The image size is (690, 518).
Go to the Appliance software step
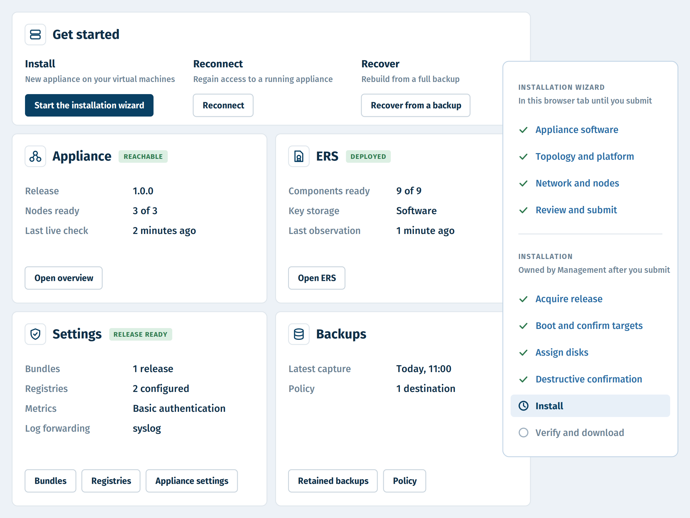[x=577, y=130]
